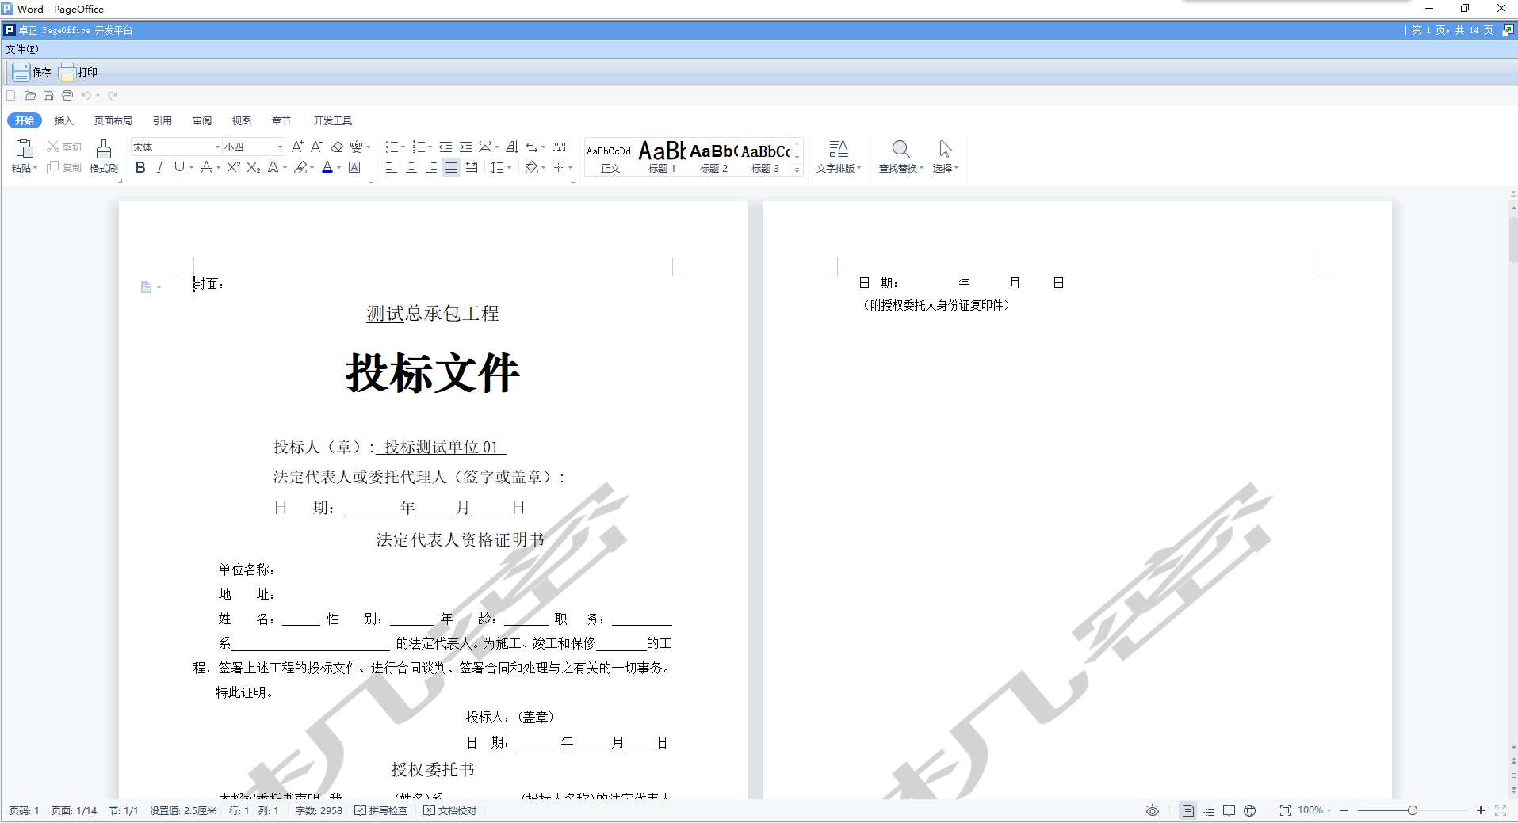The height and width of the screenshot is (823, 1518).
Task: Open the 开发工具 ribbon tab
Action: 333,120
